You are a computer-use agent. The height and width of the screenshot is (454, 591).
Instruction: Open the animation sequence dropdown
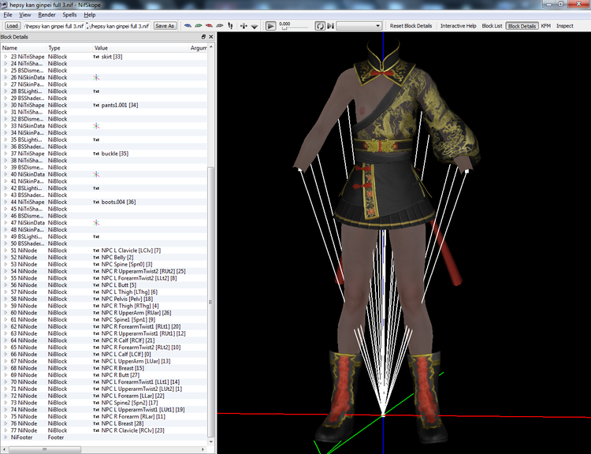(x=359, y=26)
